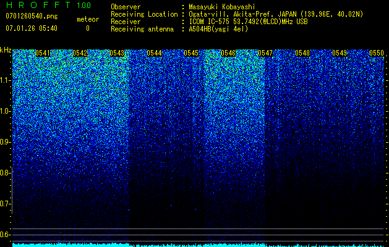Click the 0547 time marker
389x247 pixels.
(265, 53)
